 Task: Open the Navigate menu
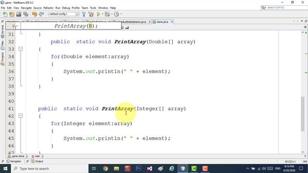coord(26,8)
